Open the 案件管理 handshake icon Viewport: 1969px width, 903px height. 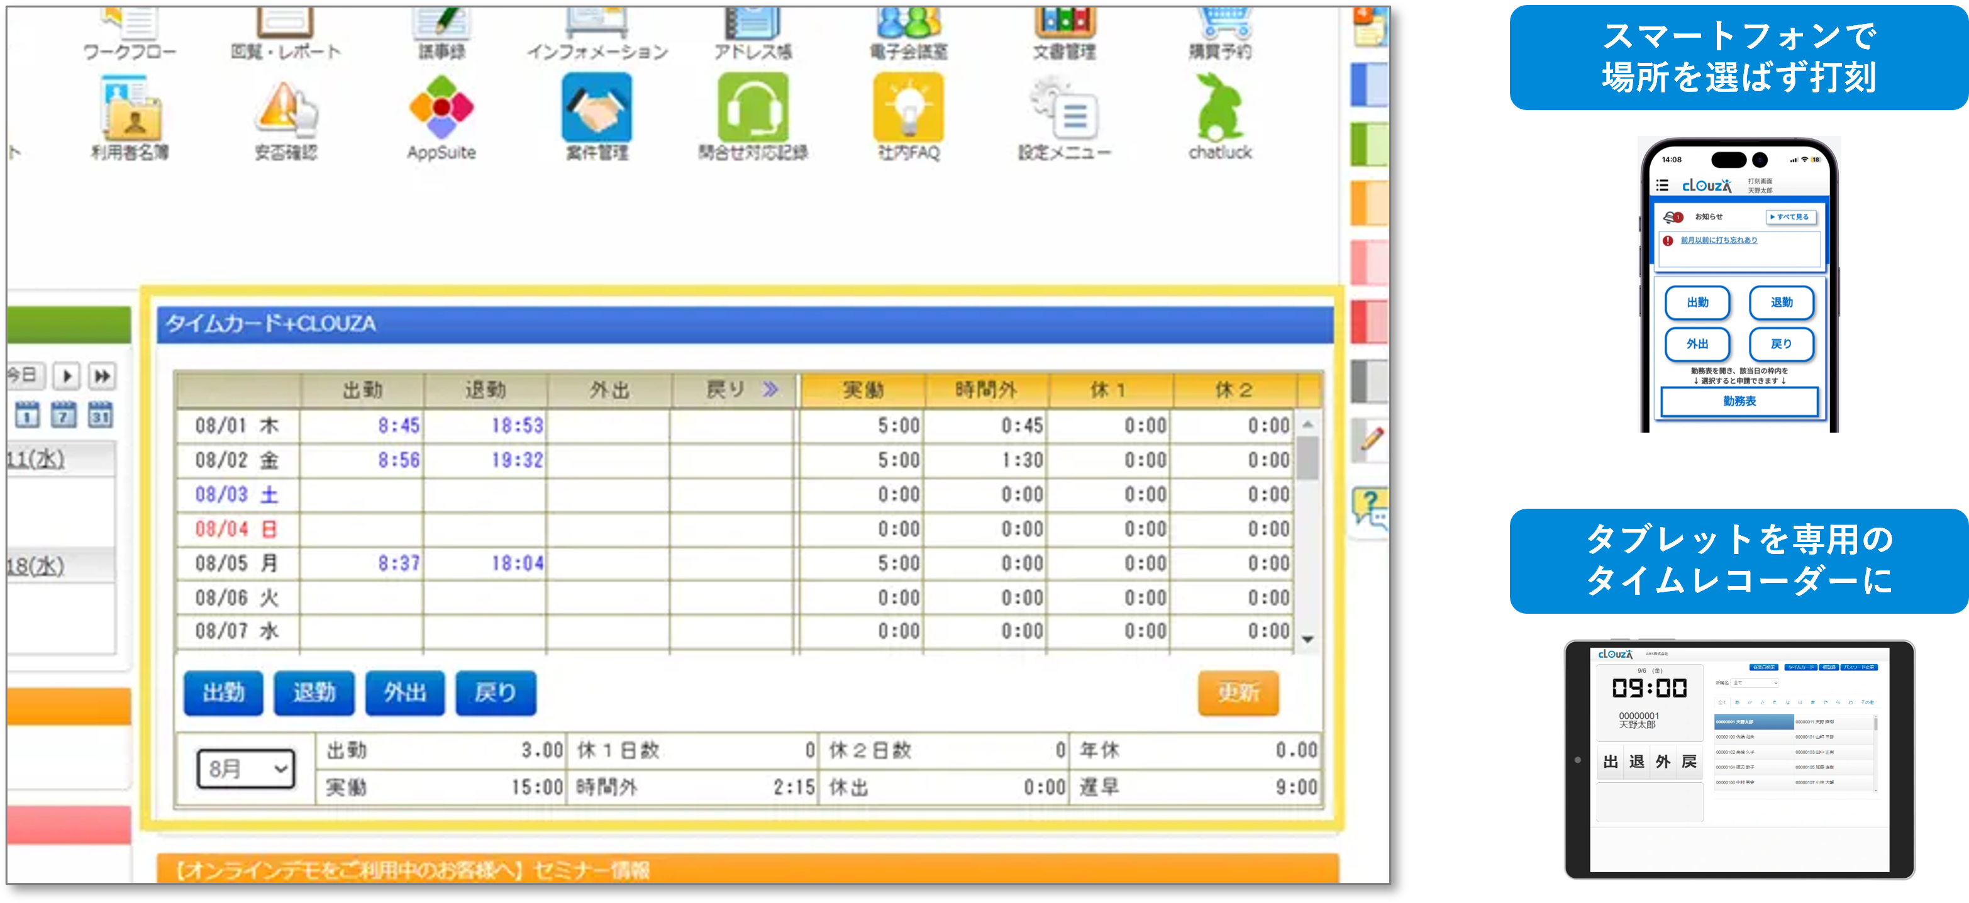coord(597,117)
